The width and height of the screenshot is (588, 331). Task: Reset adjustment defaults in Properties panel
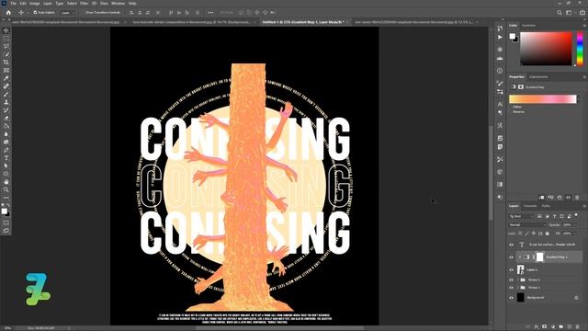click(560, 197)
